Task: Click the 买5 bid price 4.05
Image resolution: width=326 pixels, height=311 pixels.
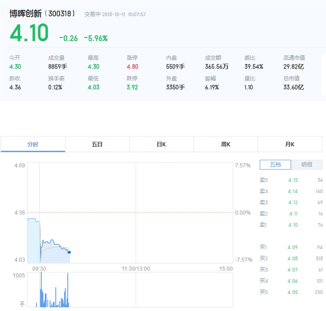Action: click(293, 292)
